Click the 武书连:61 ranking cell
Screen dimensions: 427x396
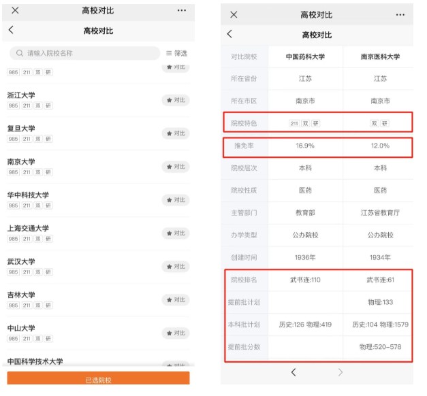coord(380,280)
